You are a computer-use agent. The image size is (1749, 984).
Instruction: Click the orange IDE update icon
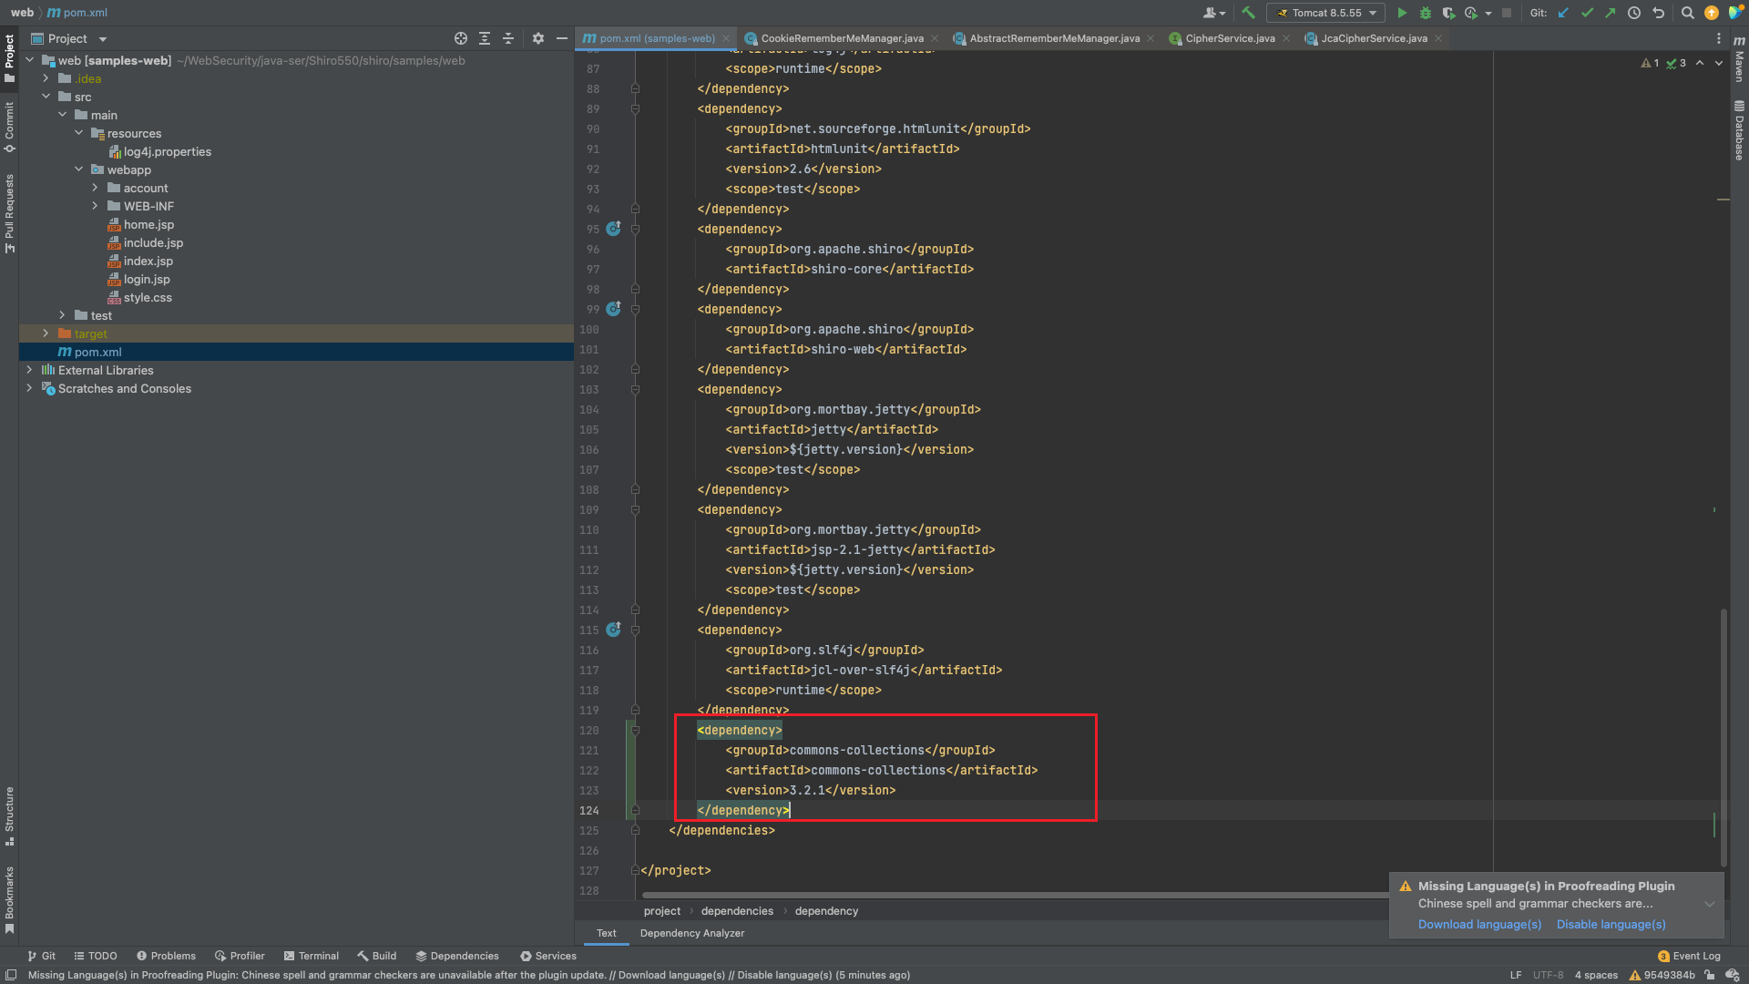1712,13
